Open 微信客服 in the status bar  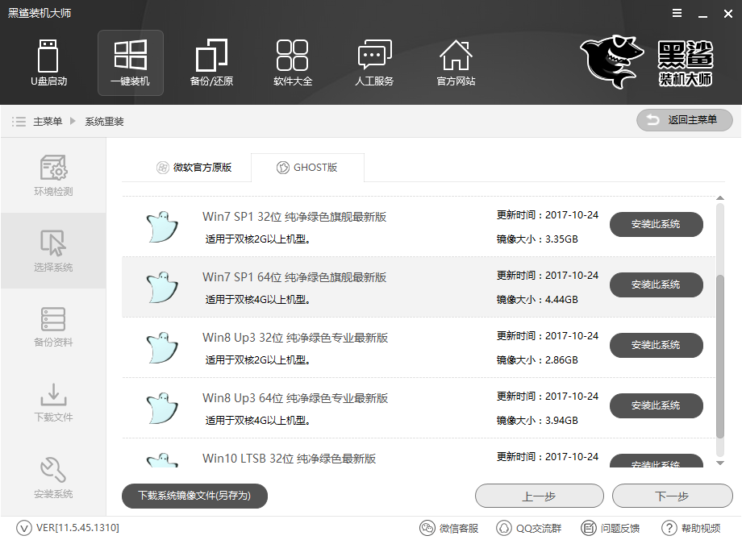(450, 527)
